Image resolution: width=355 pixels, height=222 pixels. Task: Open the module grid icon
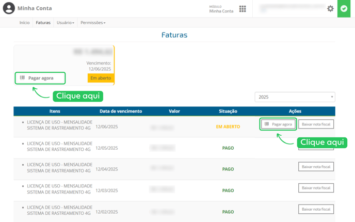coord(243,9)
